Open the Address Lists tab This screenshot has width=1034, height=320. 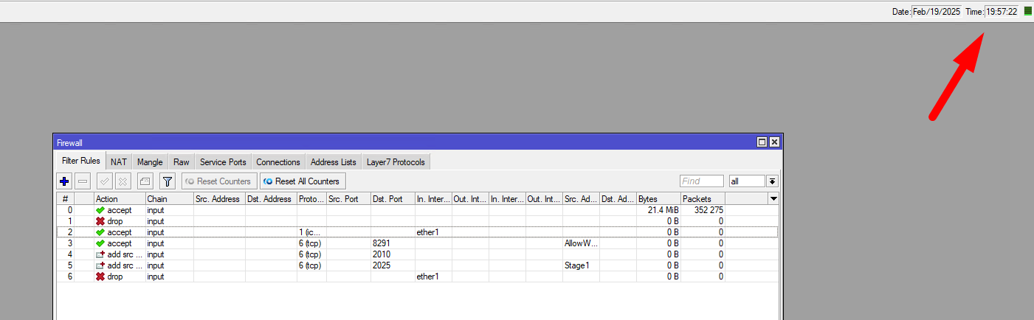334,162
